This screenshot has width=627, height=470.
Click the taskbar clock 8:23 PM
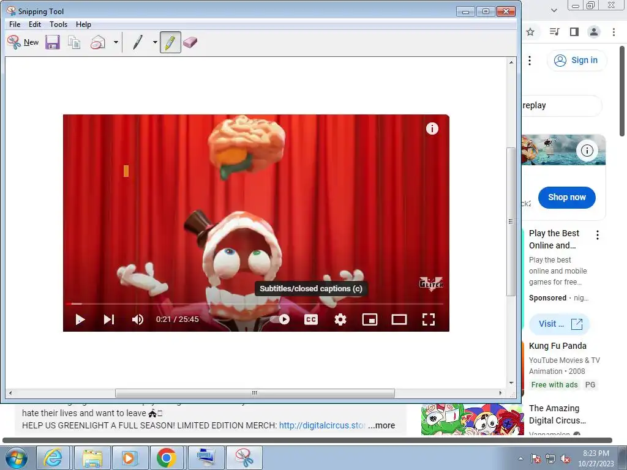596,458
